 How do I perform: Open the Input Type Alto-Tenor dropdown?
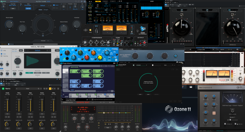[13, 5]
